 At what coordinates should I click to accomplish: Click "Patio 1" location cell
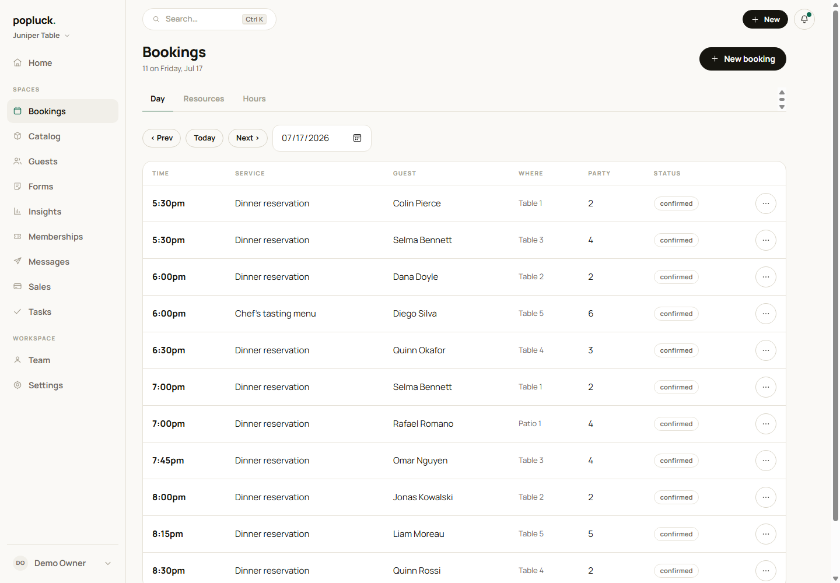pyautogui.click(x=530, y=424)
